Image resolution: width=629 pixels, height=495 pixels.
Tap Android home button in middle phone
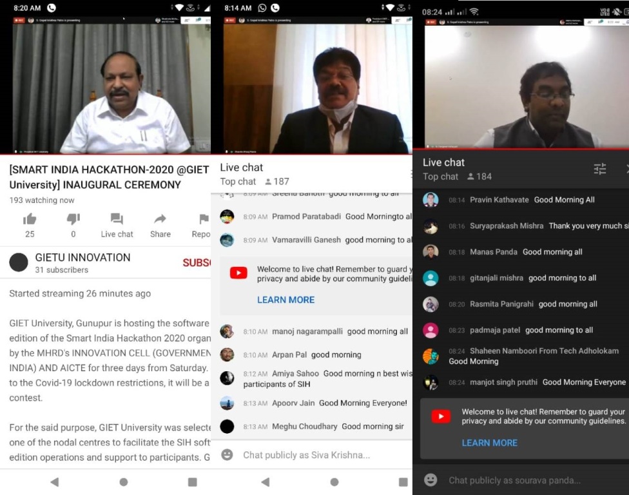(x=334, y=481)
